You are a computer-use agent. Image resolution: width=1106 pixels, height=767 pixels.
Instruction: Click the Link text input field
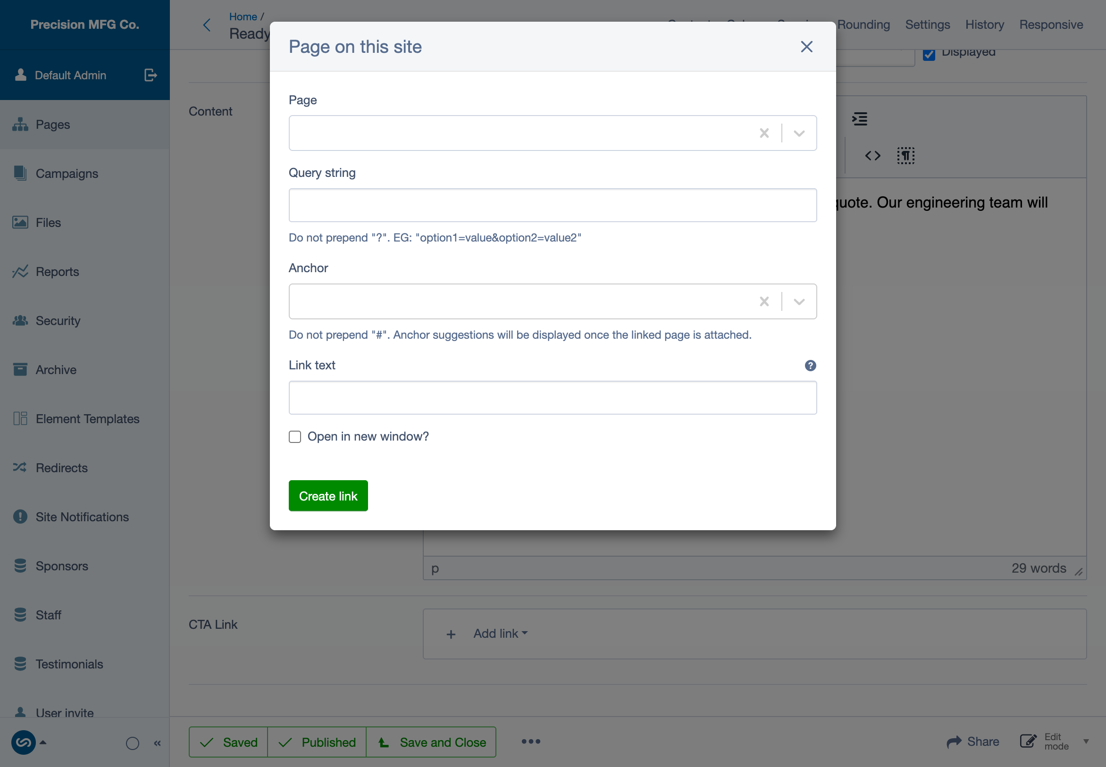pos(552,398)
